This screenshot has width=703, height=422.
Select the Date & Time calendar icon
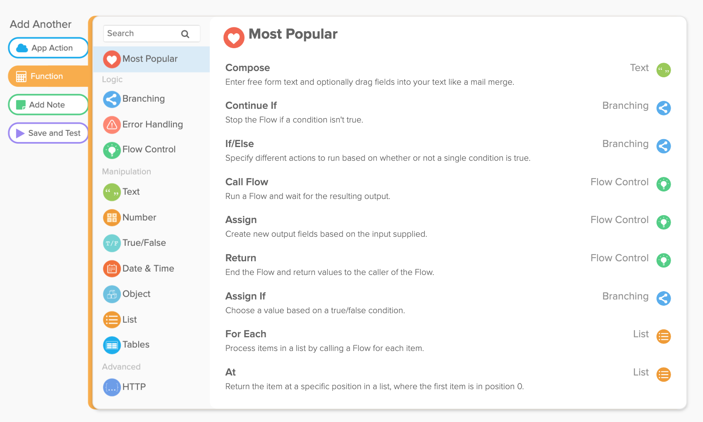click(112, 269)
